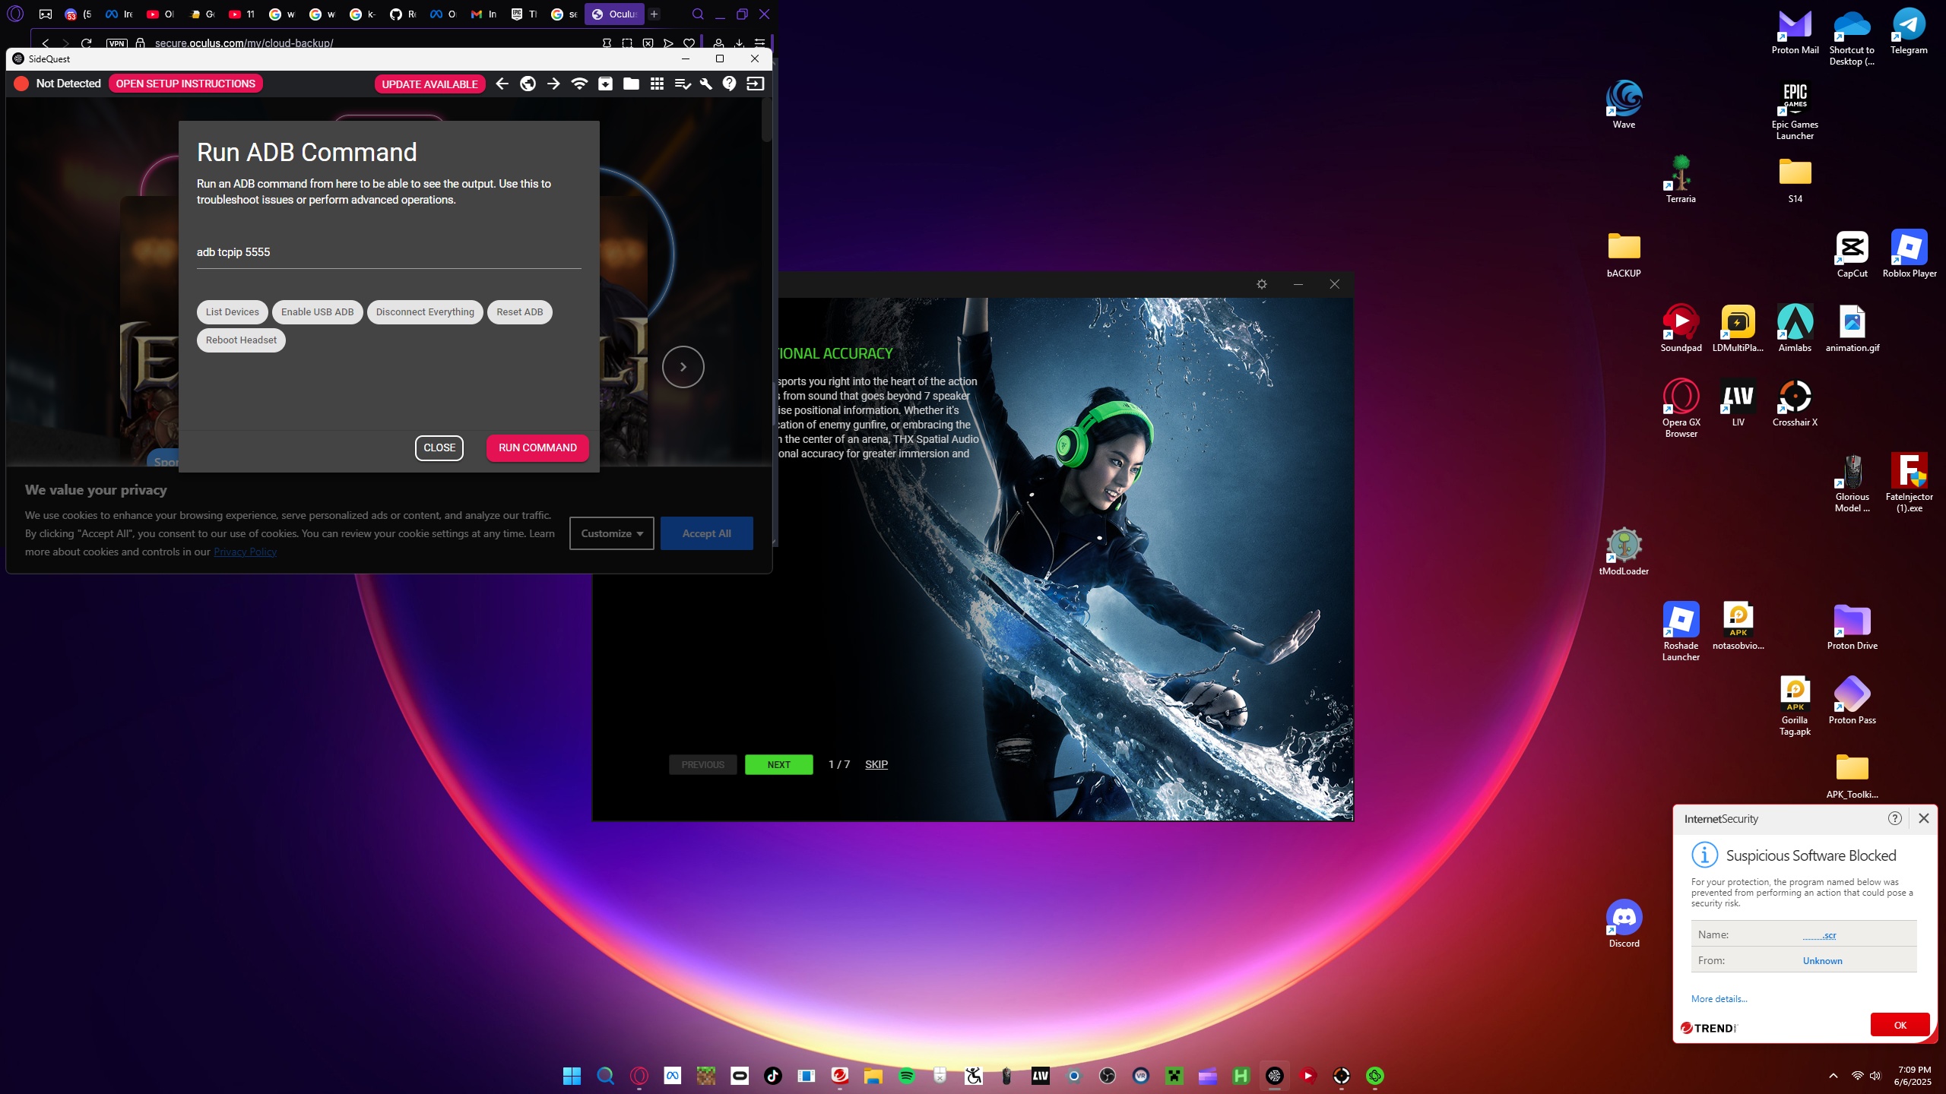Switch to the Oculus browser tab

(x=614, y=14)
